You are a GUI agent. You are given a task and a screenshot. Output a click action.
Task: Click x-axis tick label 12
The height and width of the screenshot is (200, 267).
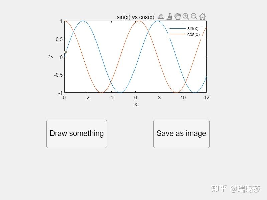(207, 98)
